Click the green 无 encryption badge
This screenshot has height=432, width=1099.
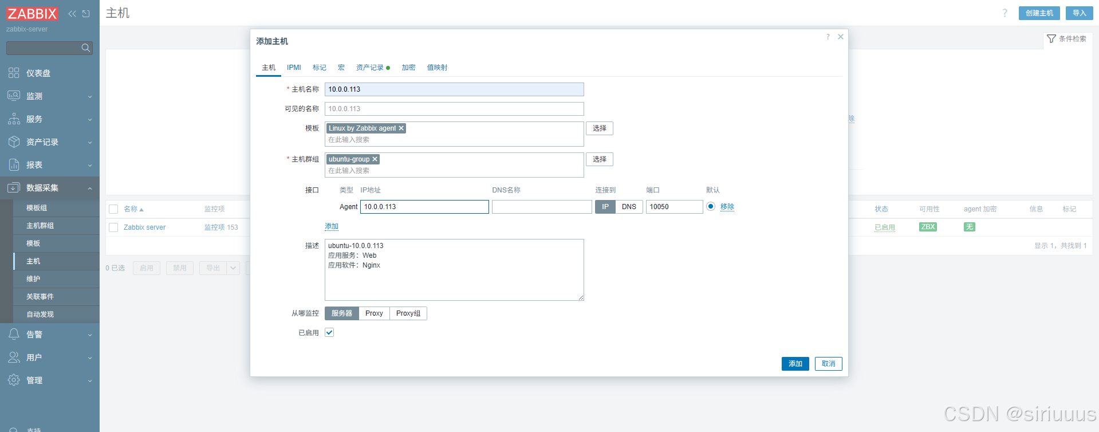[x=970, y=227]
